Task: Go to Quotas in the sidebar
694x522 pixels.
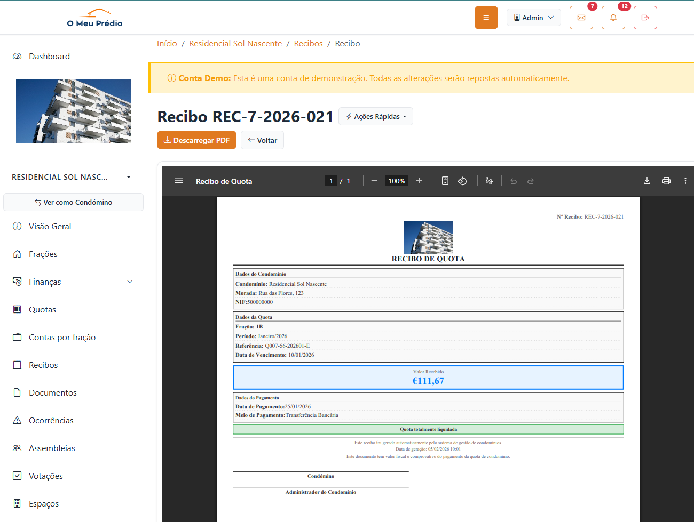Action: pyautogui.click(x=42, y=310)
